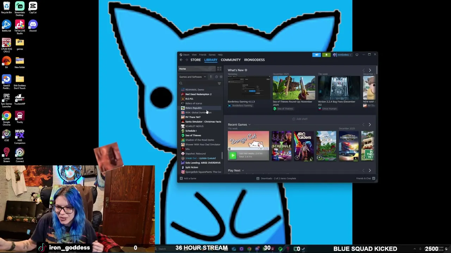Go back with Steam's back arrow
The width and height of the screenshot is (451, 253).
(x=181, y=60)
